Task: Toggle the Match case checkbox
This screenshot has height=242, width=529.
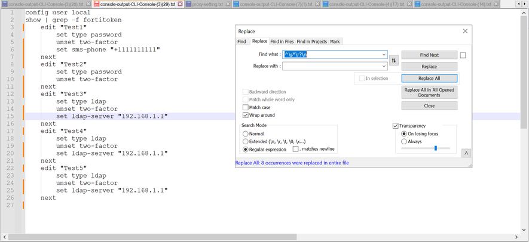Action: (246, 107)
